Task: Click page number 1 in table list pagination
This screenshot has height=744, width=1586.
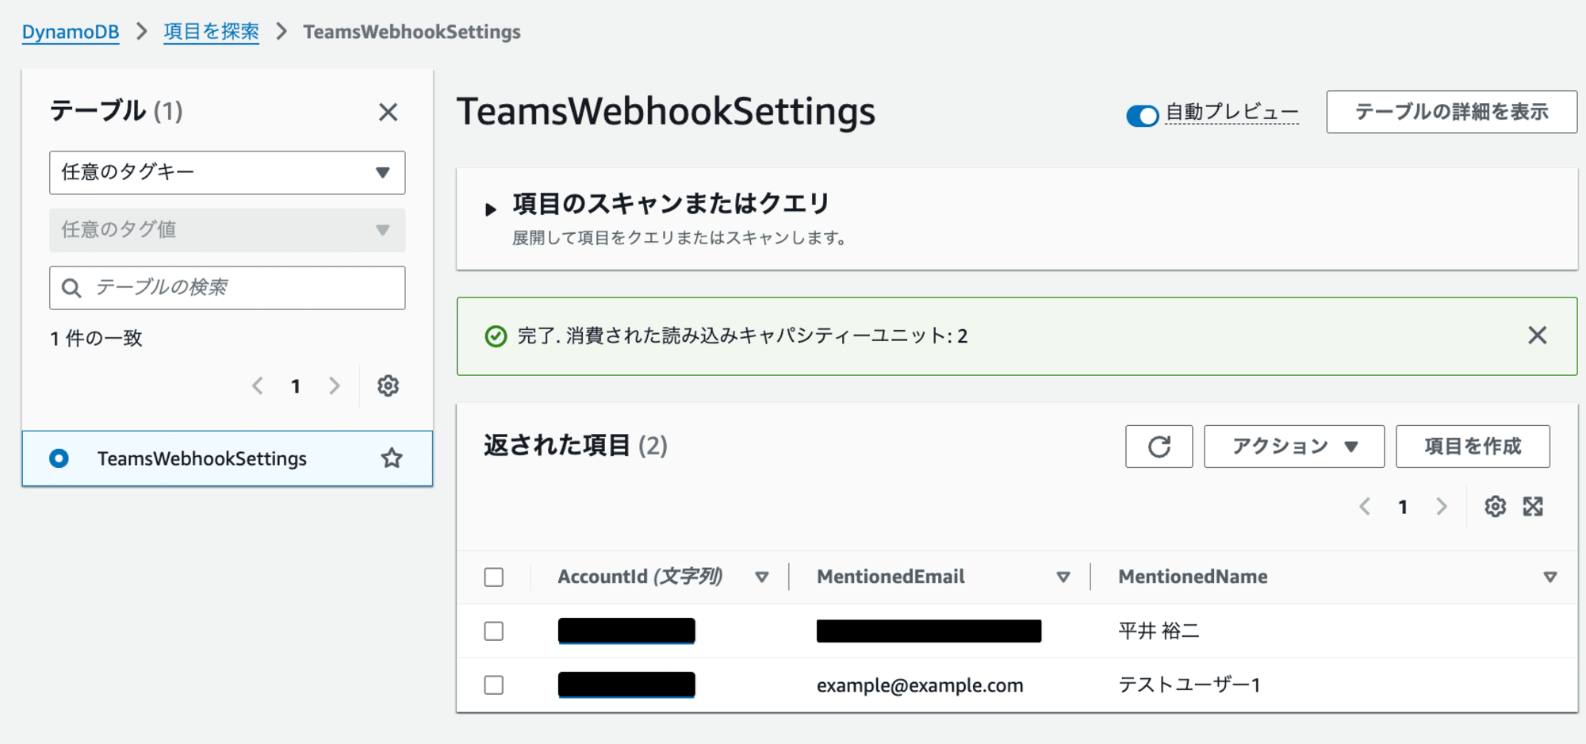Action: [296, 386]
